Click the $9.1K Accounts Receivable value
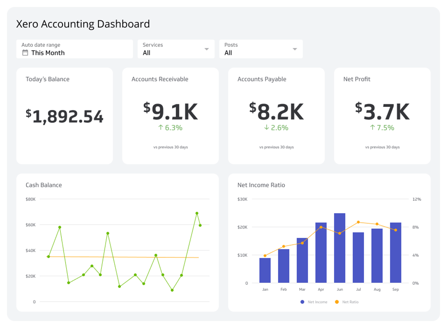 pyautogui.click(x=170, y=112)
